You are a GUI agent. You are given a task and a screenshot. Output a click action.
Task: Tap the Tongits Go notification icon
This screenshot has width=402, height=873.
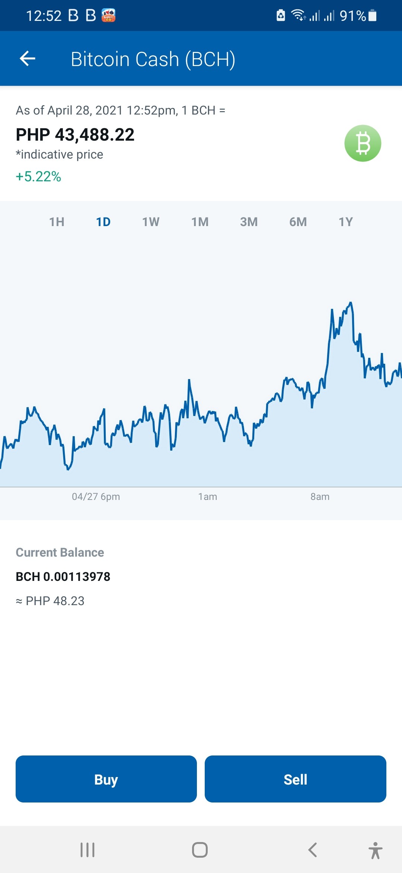pos(109,15)
